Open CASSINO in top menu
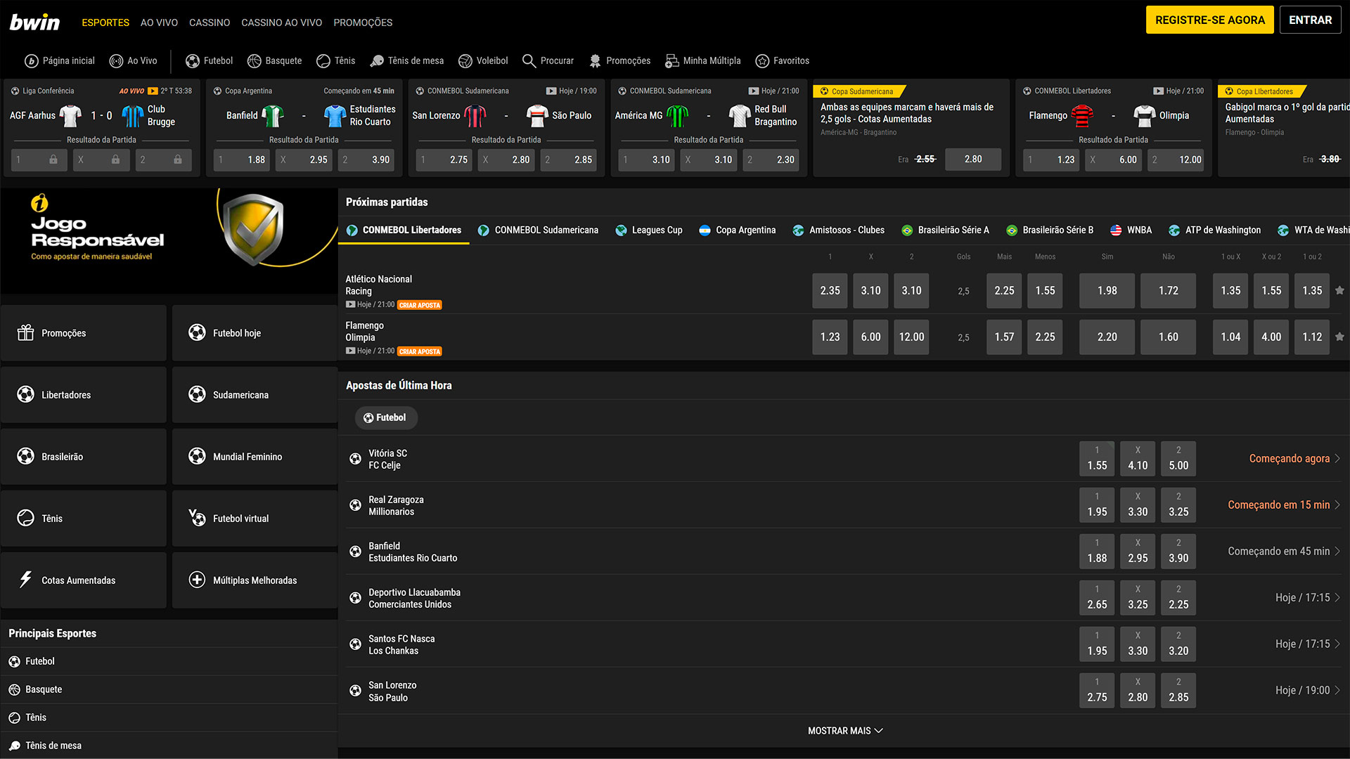Viewport: 1350px width, 759px height. (210, 22)
